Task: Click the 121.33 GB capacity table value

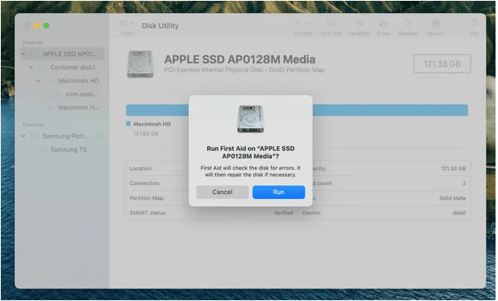Action: (454, 169)
